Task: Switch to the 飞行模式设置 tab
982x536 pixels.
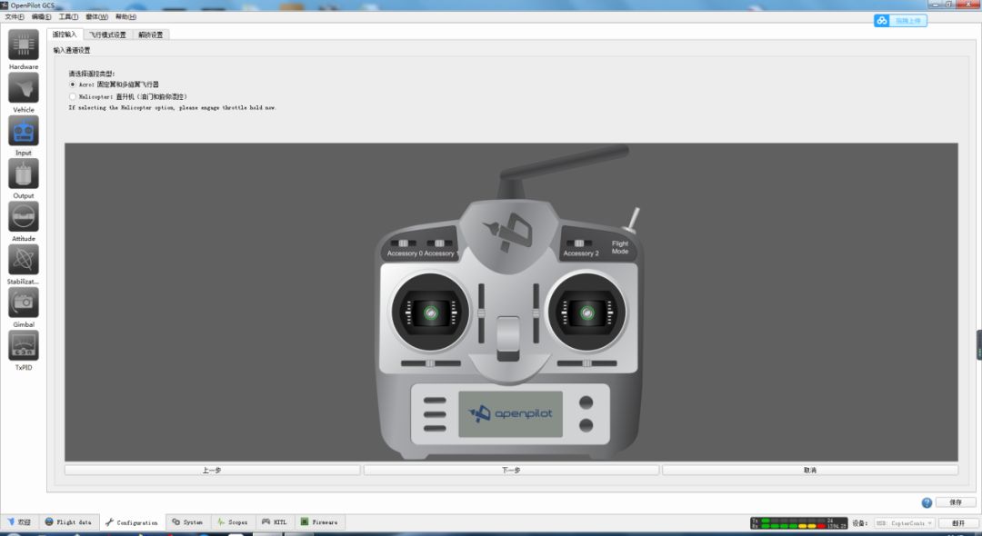Action: click(107, 35)
